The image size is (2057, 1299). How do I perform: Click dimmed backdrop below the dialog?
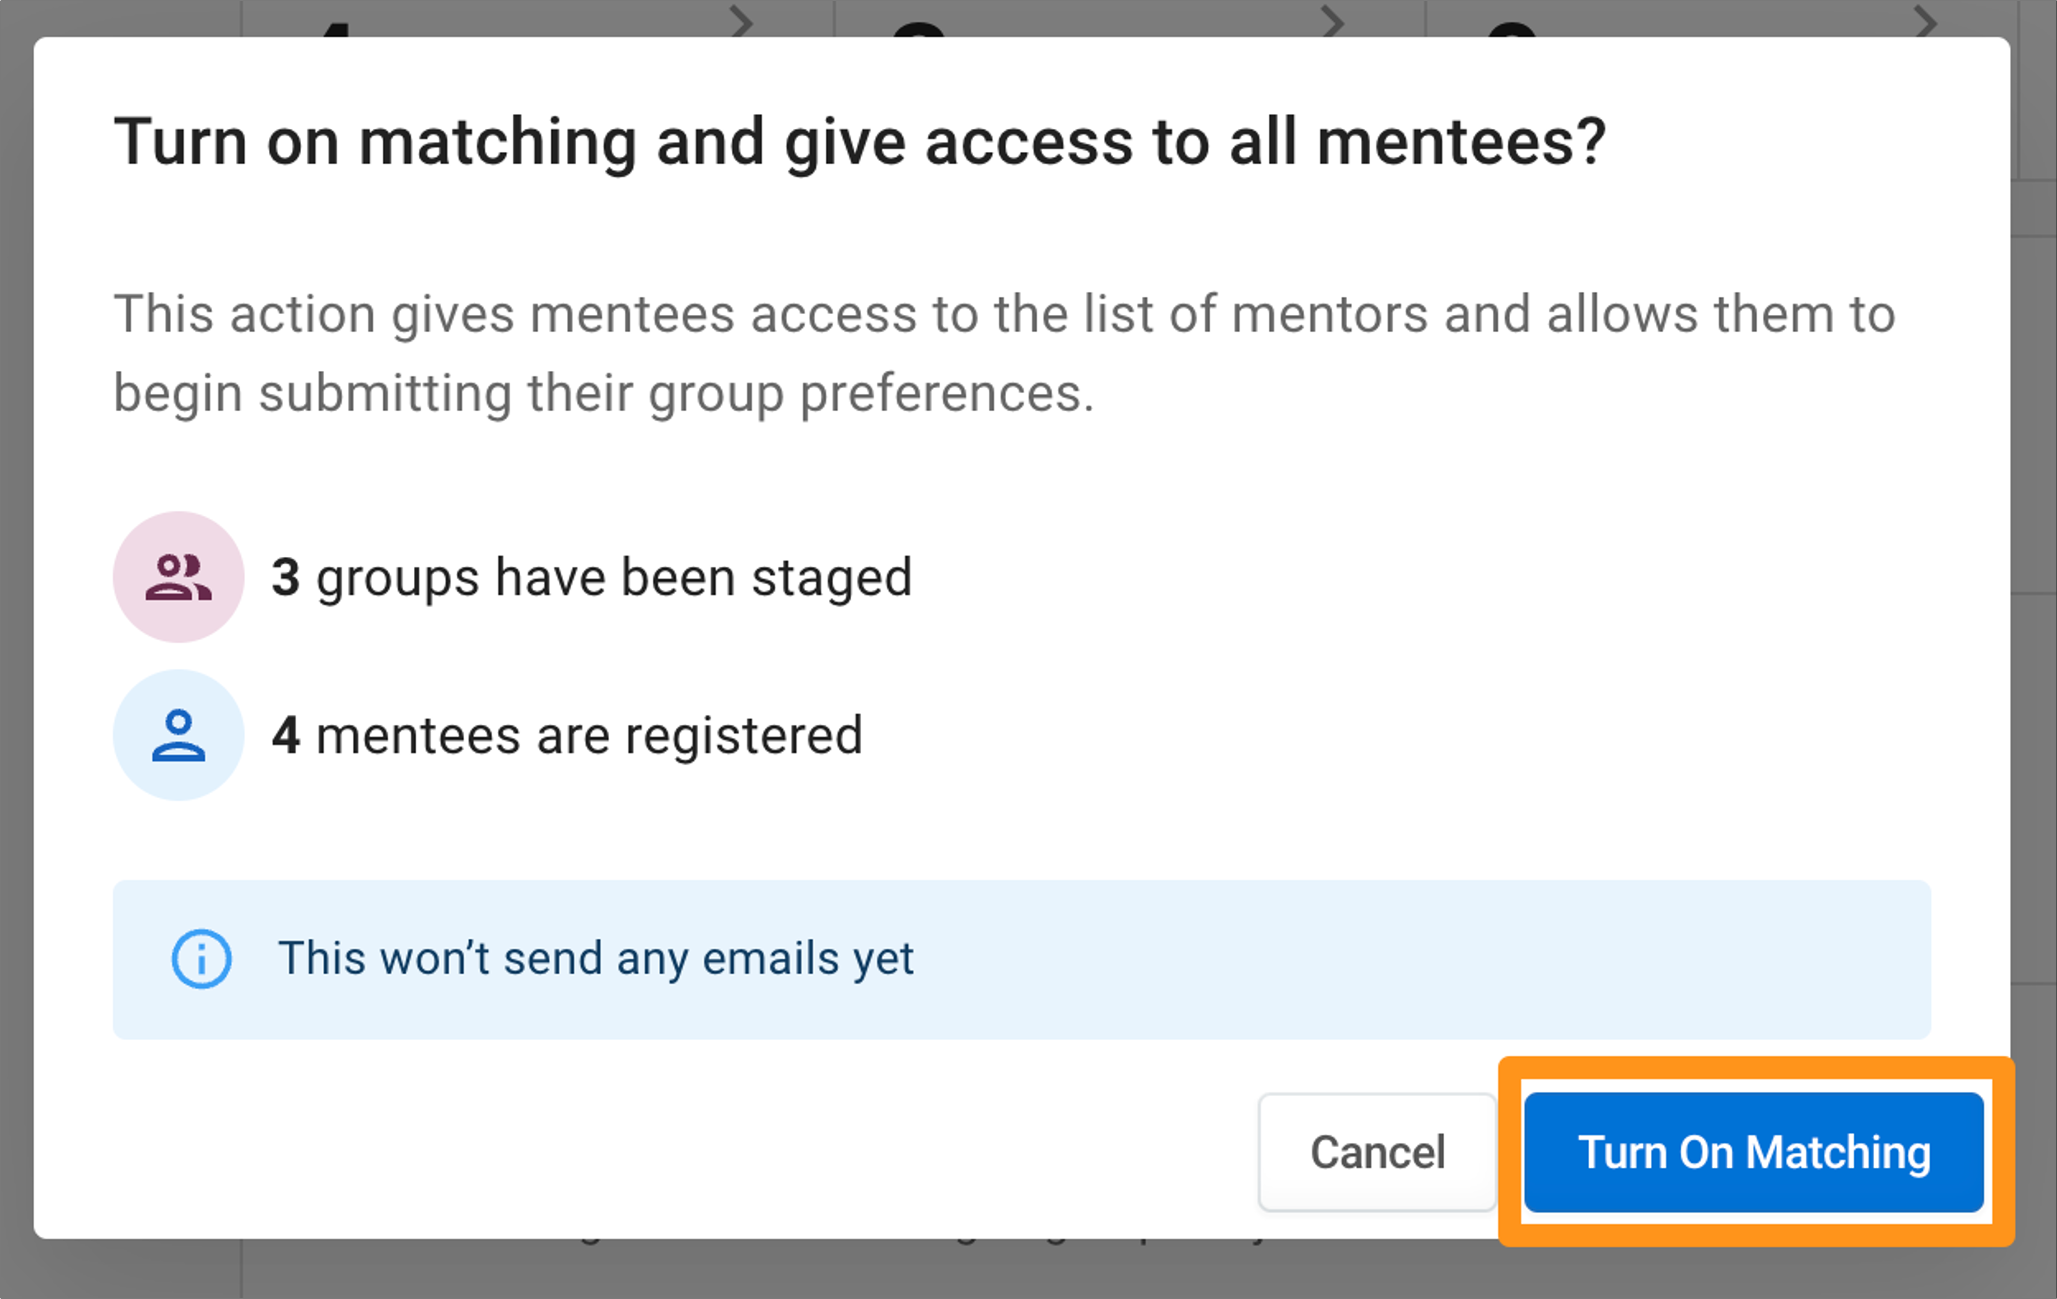[x=1025, y=1270]
